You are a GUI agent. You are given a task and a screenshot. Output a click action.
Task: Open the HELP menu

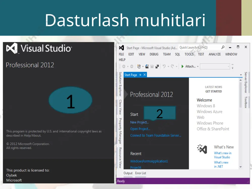[x=122, y=60]
